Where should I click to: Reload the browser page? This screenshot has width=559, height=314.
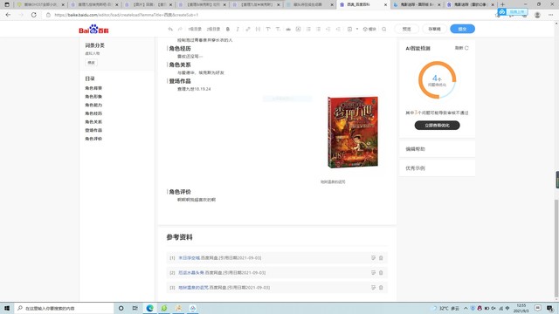tap(33, 15)
